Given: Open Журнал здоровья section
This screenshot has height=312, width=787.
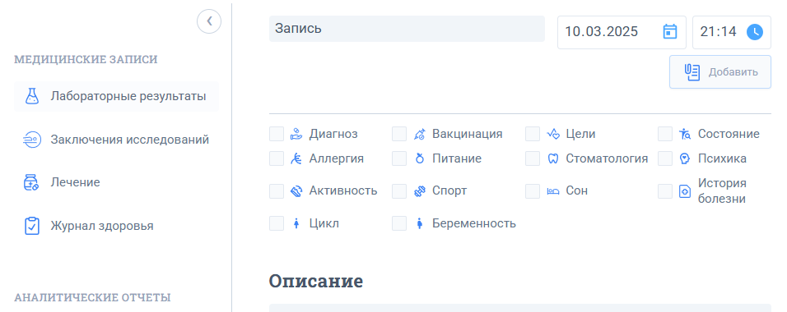Looking at the screenshot, I should point(116,226).
